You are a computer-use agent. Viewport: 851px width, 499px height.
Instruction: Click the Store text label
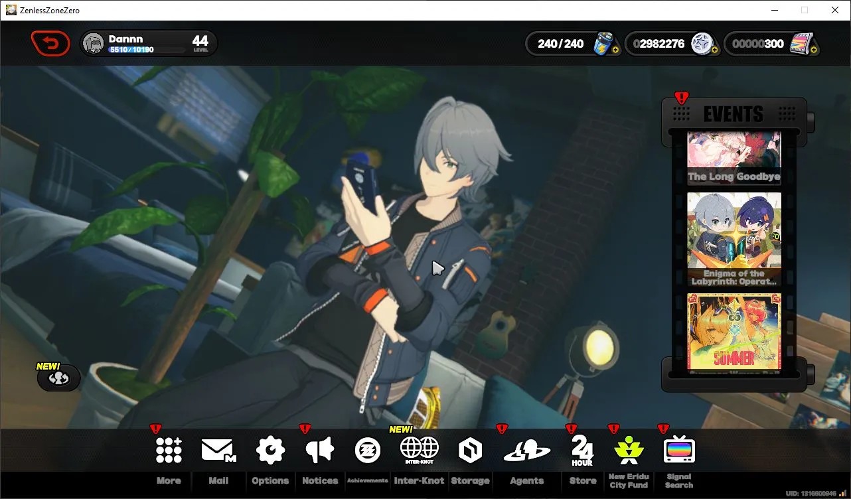tap(583, 480)
